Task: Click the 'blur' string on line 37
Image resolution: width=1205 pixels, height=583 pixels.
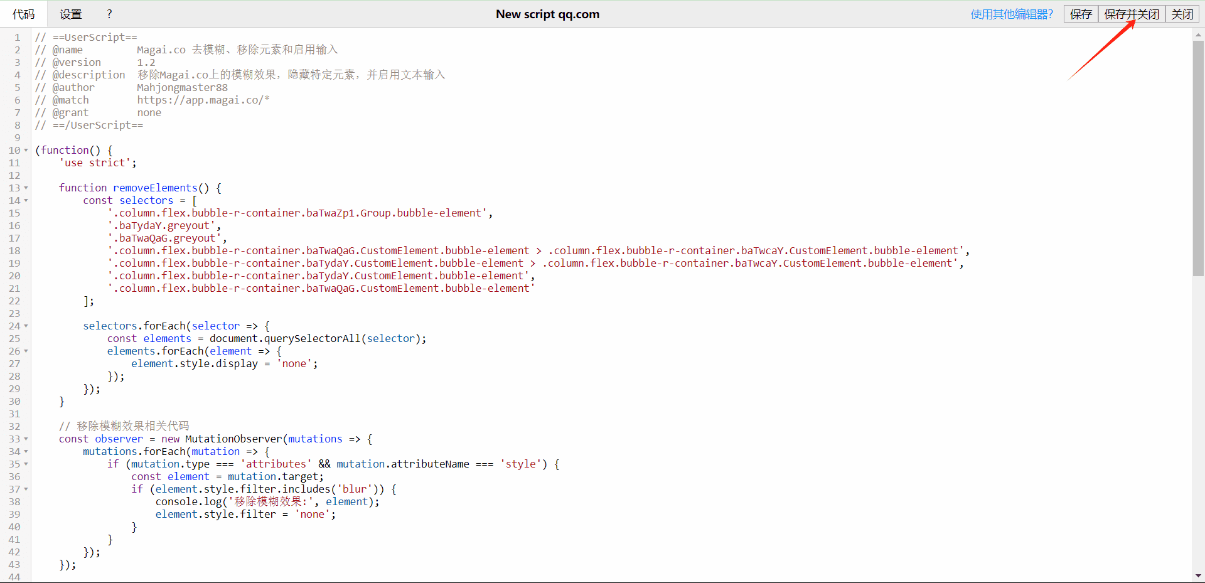Action: [x=355, y=489]
